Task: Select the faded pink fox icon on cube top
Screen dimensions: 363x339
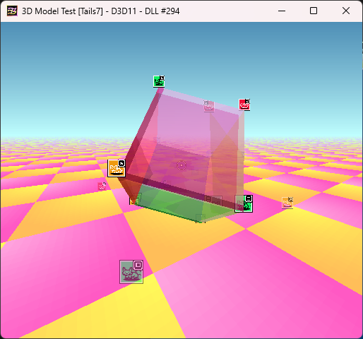Action: click(209, 106)
